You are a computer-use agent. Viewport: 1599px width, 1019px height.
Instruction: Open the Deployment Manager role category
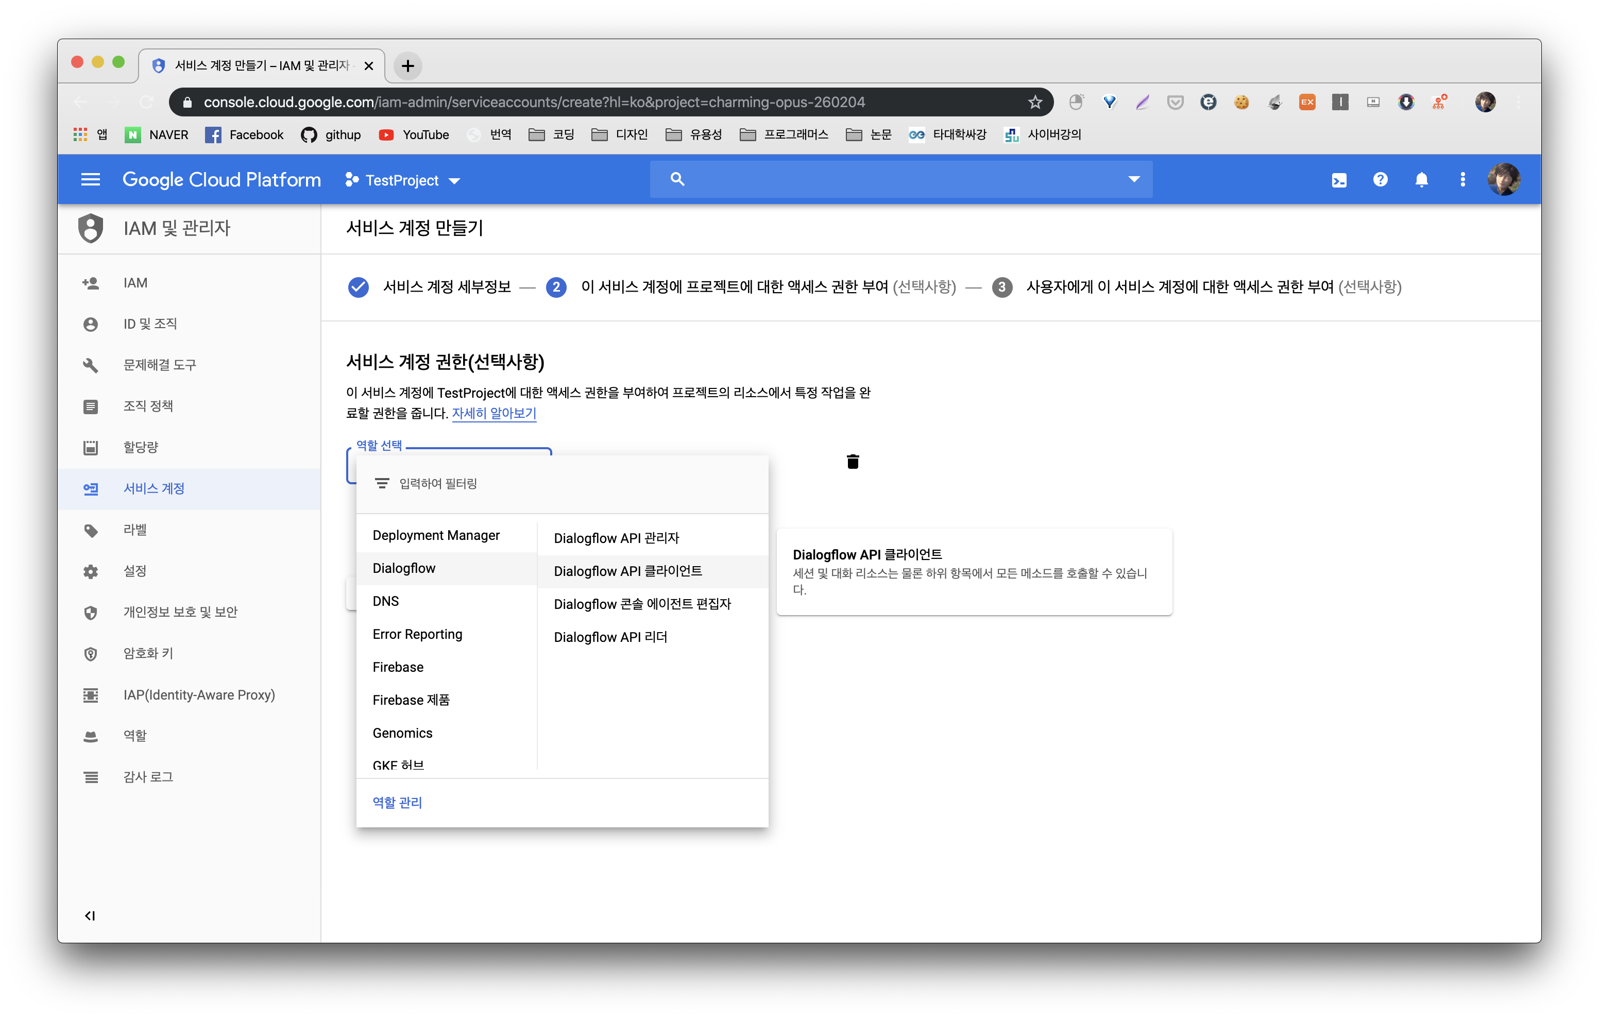click(x=436, y=535)
